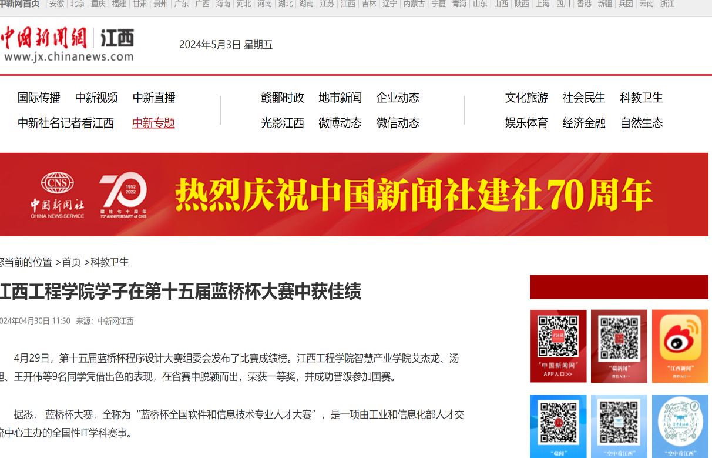Open the 上海 regional site link
This screenshot has width=712, height=458.
(x=543, y=4)
